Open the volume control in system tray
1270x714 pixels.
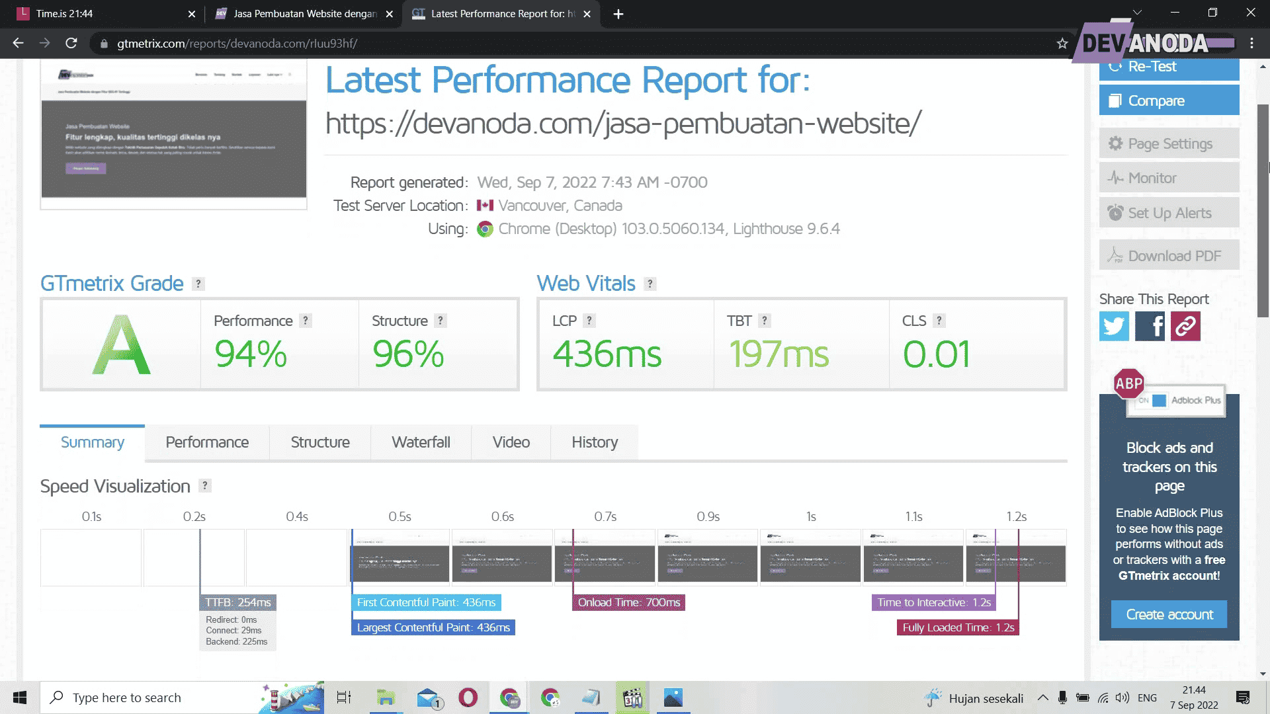[x=1122, y=697]
